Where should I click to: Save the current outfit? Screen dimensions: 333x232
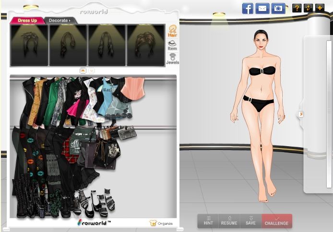[x=250, y=220]
